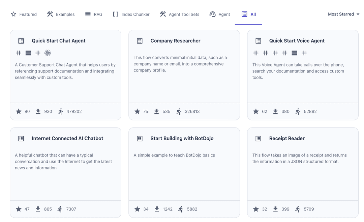The height and width of the screenshot is (222, 364).
Task: Select the Receipt Reader card description
Action: coord(299,158)
